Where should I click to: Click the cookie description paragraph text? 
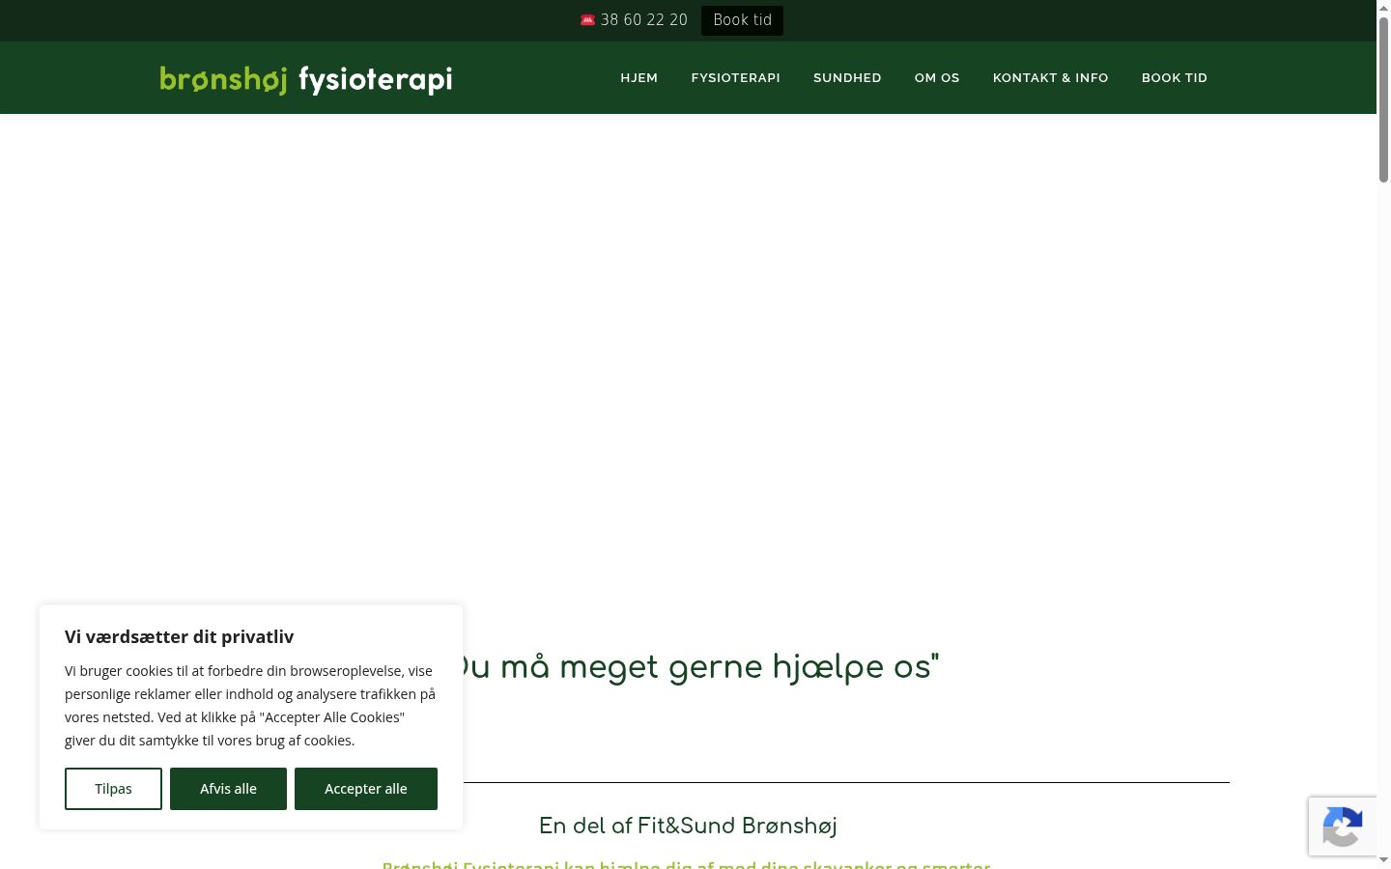point(250,706)
